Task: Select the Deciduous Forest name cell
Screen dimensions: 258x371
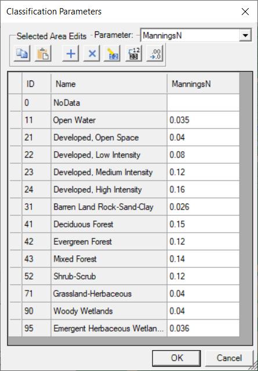Action: 109,224
